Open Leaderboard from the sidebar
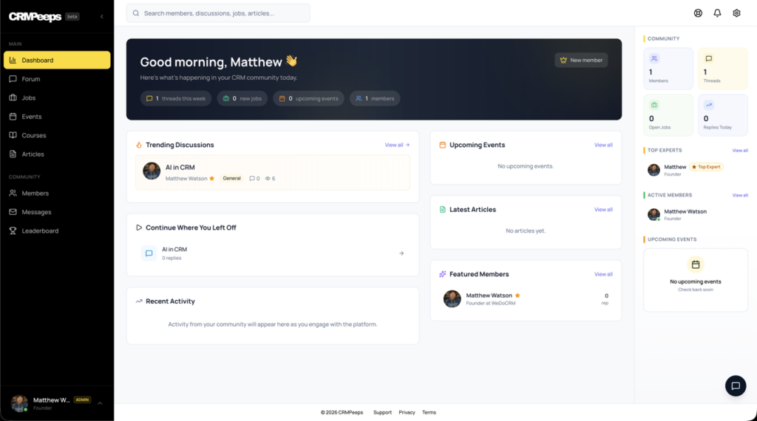Image resolution: width=757 pixels, height=421 pixels. pos(40,231)
